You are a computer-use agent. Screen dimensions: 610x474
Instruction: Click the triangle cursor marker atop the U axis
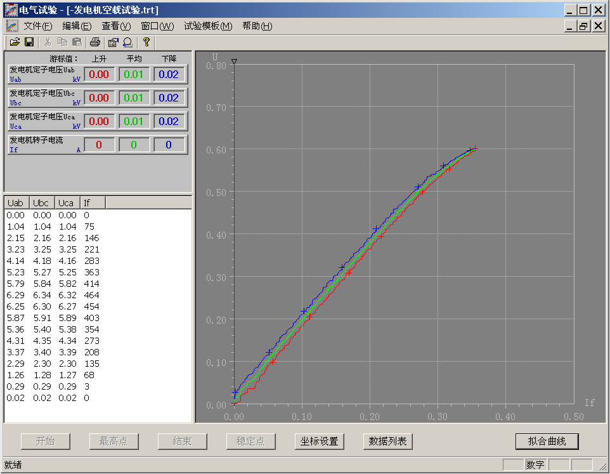[x=234, y=62]
